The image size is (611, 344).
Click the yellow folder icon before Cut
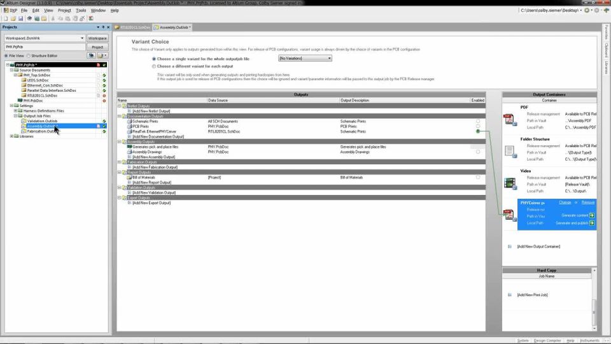pos(44,18)
